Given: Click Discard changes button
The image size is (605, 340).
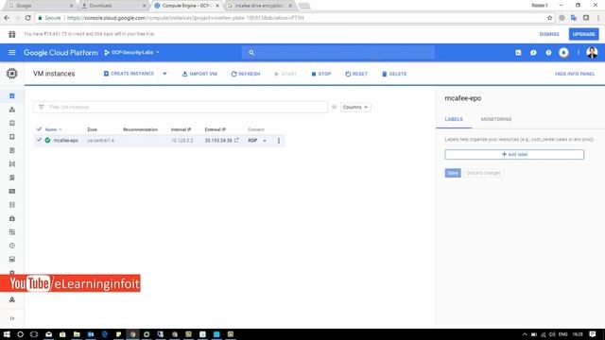Looking at the screenshot, I should tap(483, 173).
